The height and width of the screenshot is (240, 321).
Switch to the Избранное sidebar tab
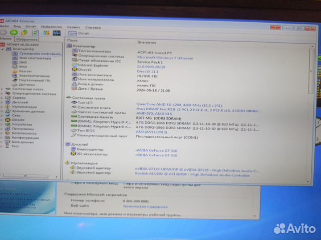coord(27,39)
